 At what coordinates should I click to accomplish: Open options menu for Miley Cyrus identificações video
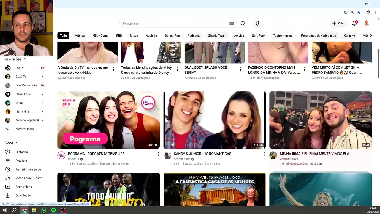pos(177,69)
